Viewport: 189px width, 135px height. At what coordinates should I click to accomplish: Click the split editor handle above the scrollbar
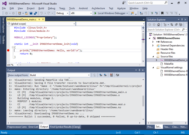tap(143, 28)
